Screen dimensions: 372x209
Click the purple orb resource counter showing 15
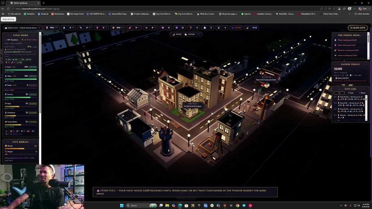(x=180, y=28)
